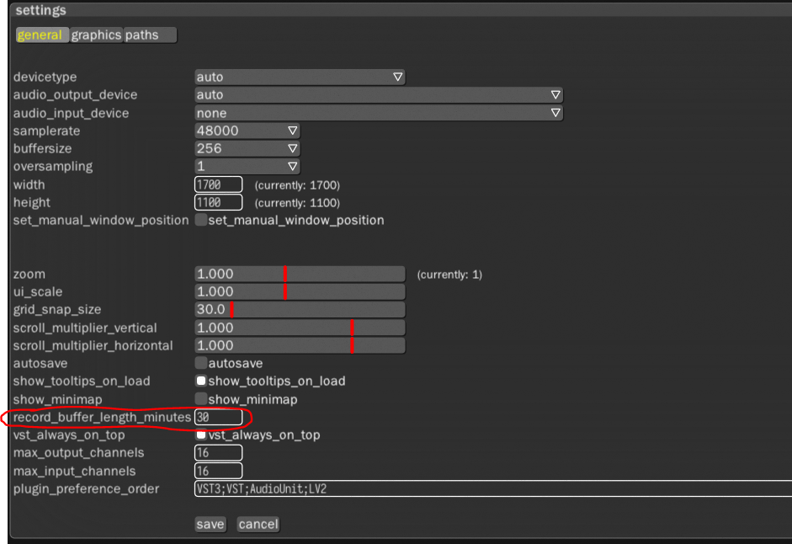The height and width of the screenshot is (544, 792).
Task: Expand the oversampling dropdown
Action: point(248,166)
